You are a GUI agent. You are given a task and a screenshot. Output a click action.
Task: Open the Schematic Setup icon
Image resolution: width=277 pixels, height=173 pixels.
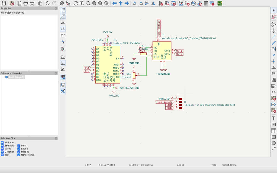pos(12,3)
